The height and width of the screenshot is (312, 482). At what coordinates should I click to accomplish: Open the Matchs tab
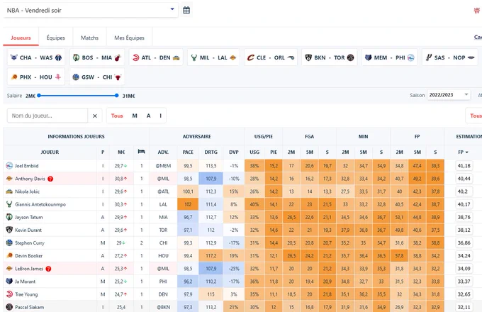[x=89, y=38]
